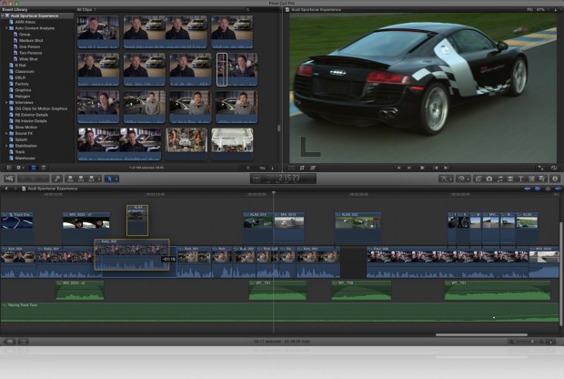Show the Titles browser T icon
Viewport: 564px width, 379px height.
tap(521, 179)
